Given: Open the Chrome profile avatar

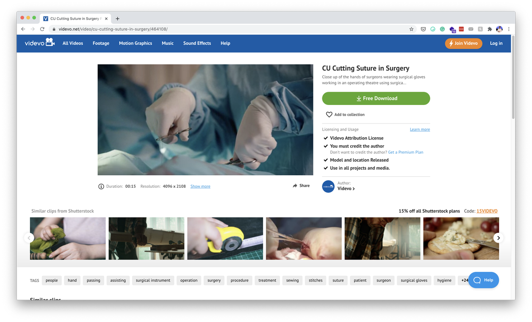Looking at the screenshot, I should (499, 29).
